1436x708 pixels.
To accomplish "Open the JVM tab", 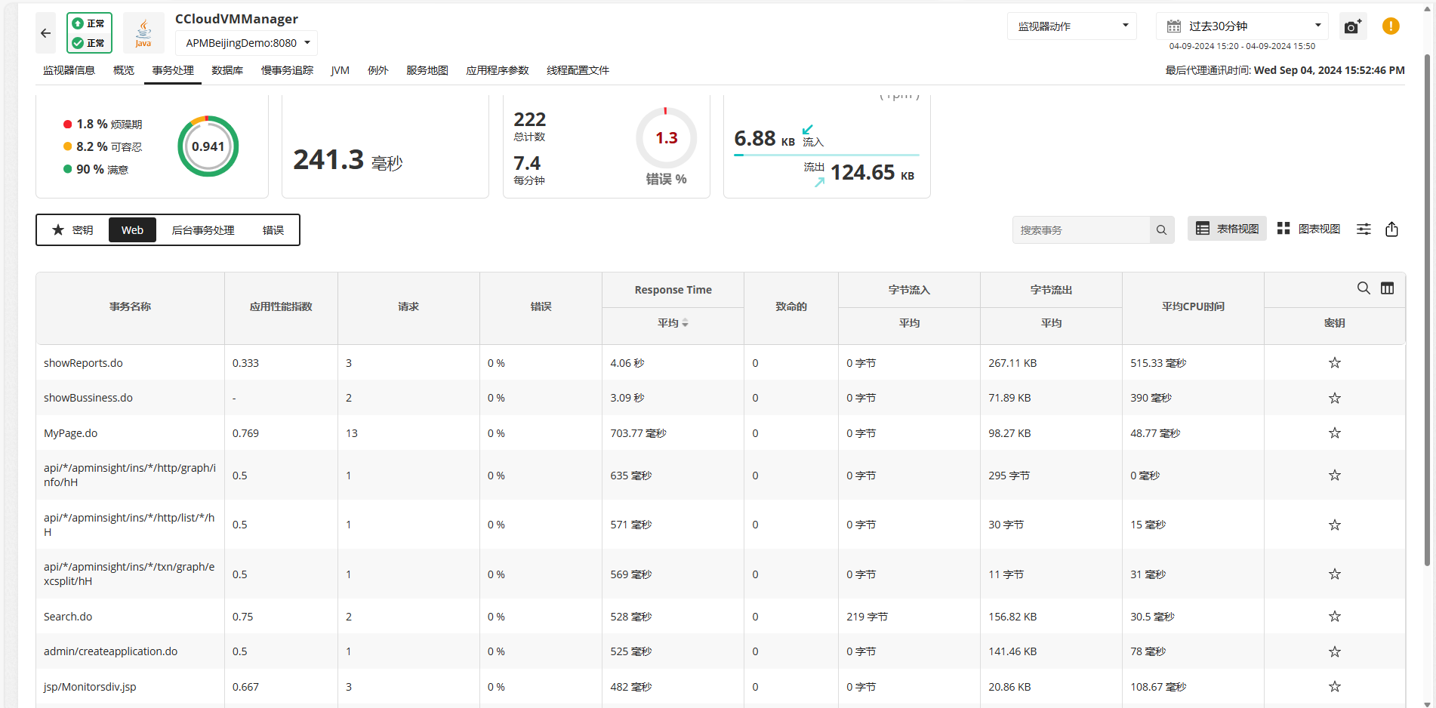I will point(340,70).
